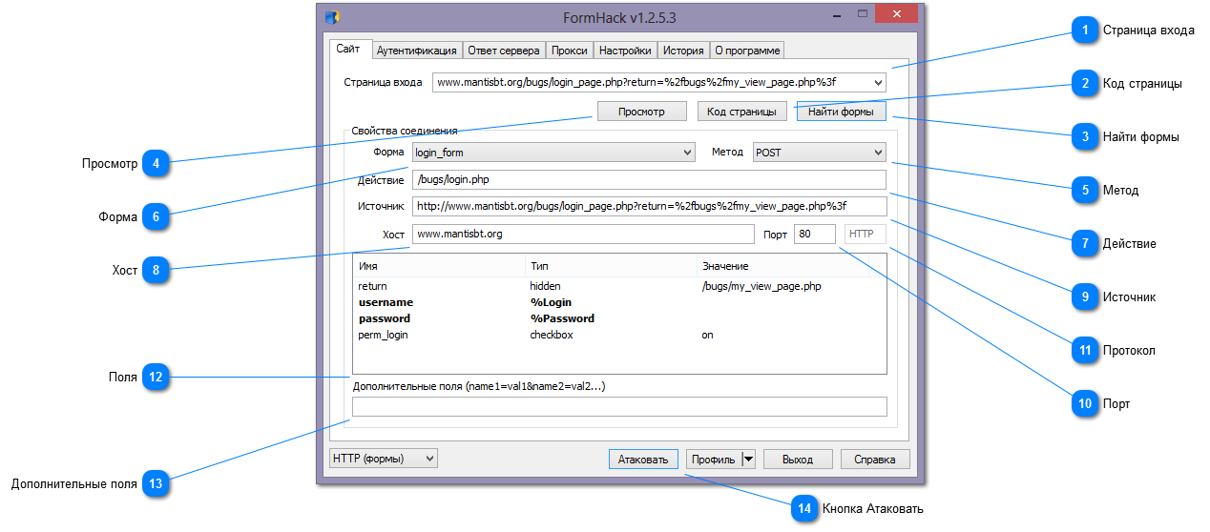Image resolution: width=1210 pixels, height=532 pixels.
Task: Click callout marker number 1
Action: pos(1083,31)
